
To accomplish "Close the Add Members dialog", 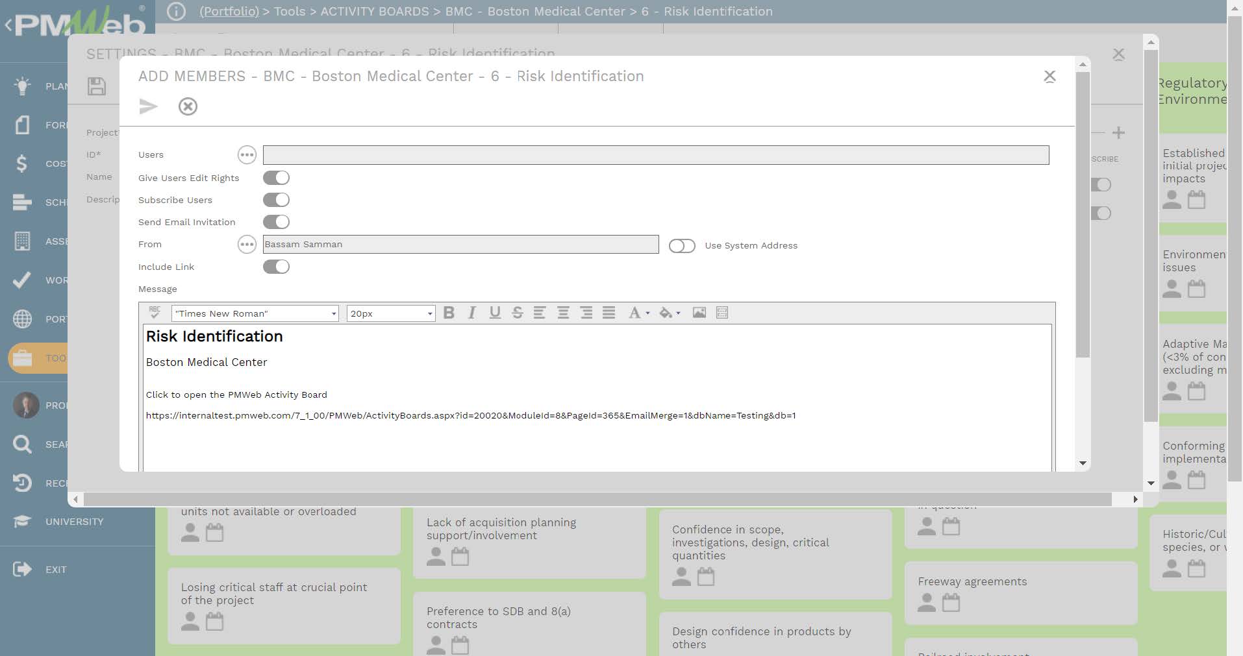I will click(x=1049, y=77).
